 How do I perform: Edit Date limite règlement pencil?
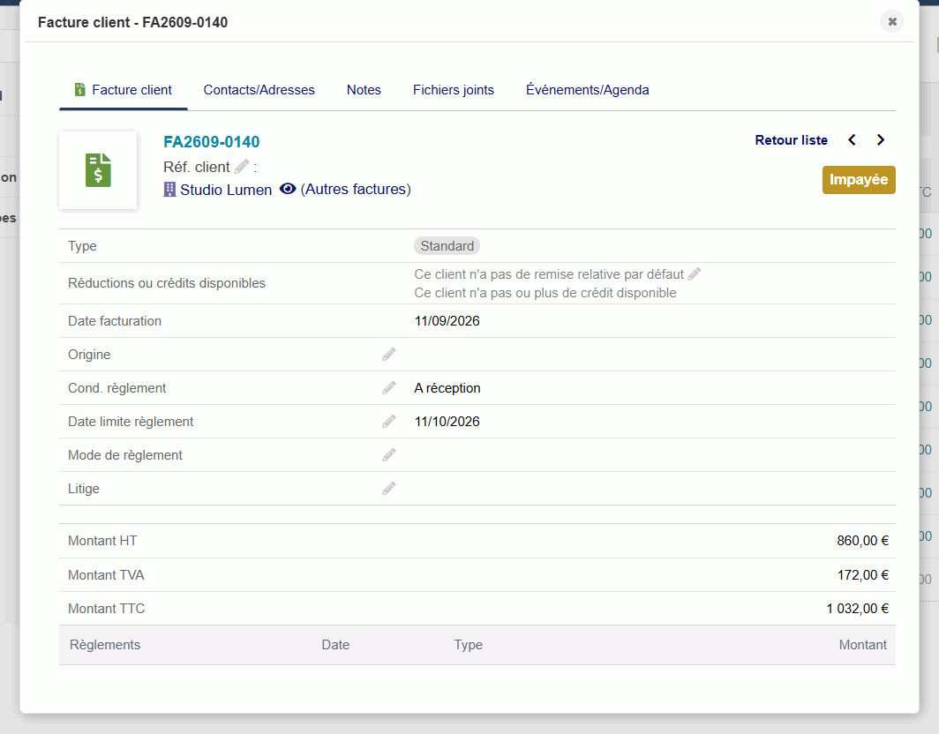(389, 422)
